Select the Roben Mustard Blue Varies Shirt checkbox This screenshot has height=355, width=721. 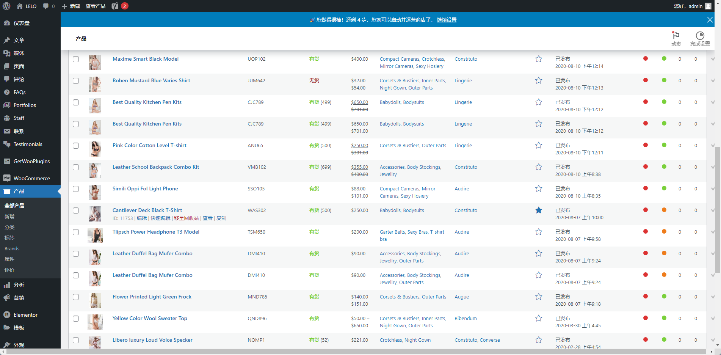click(76, 81)
